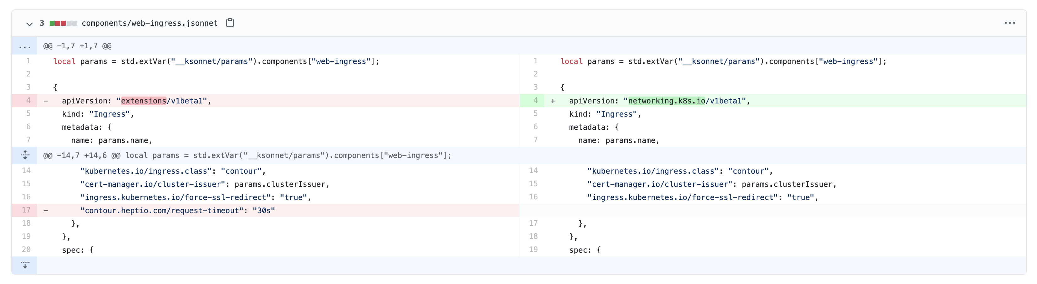Click the first hunk header @@ -1,7 +1,7 @@
Viewport: 1037px width, 284px height.
tap(77, 46)
